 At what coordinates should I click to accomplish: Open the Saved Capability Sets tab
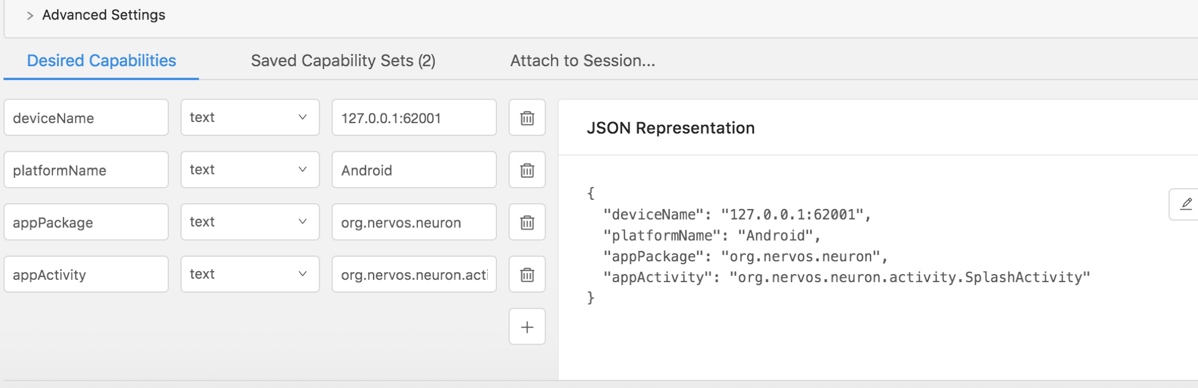tap(343, 60)
